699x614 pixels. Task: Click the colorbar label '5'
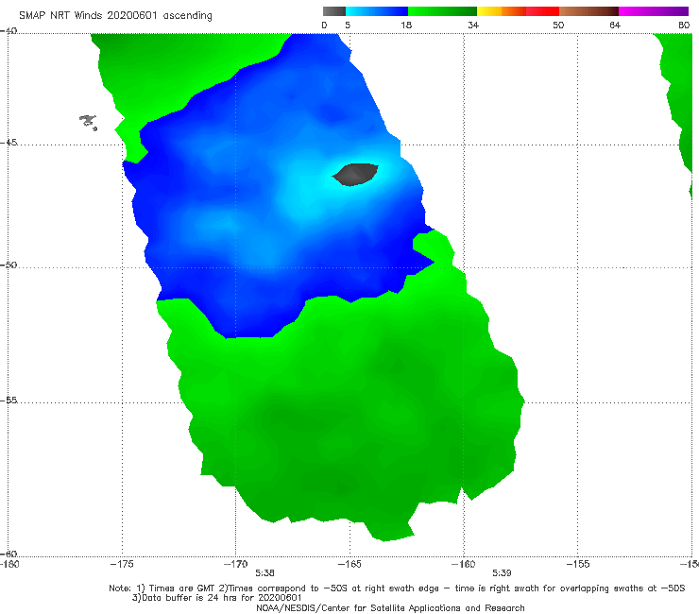click(x=348, y=26)
